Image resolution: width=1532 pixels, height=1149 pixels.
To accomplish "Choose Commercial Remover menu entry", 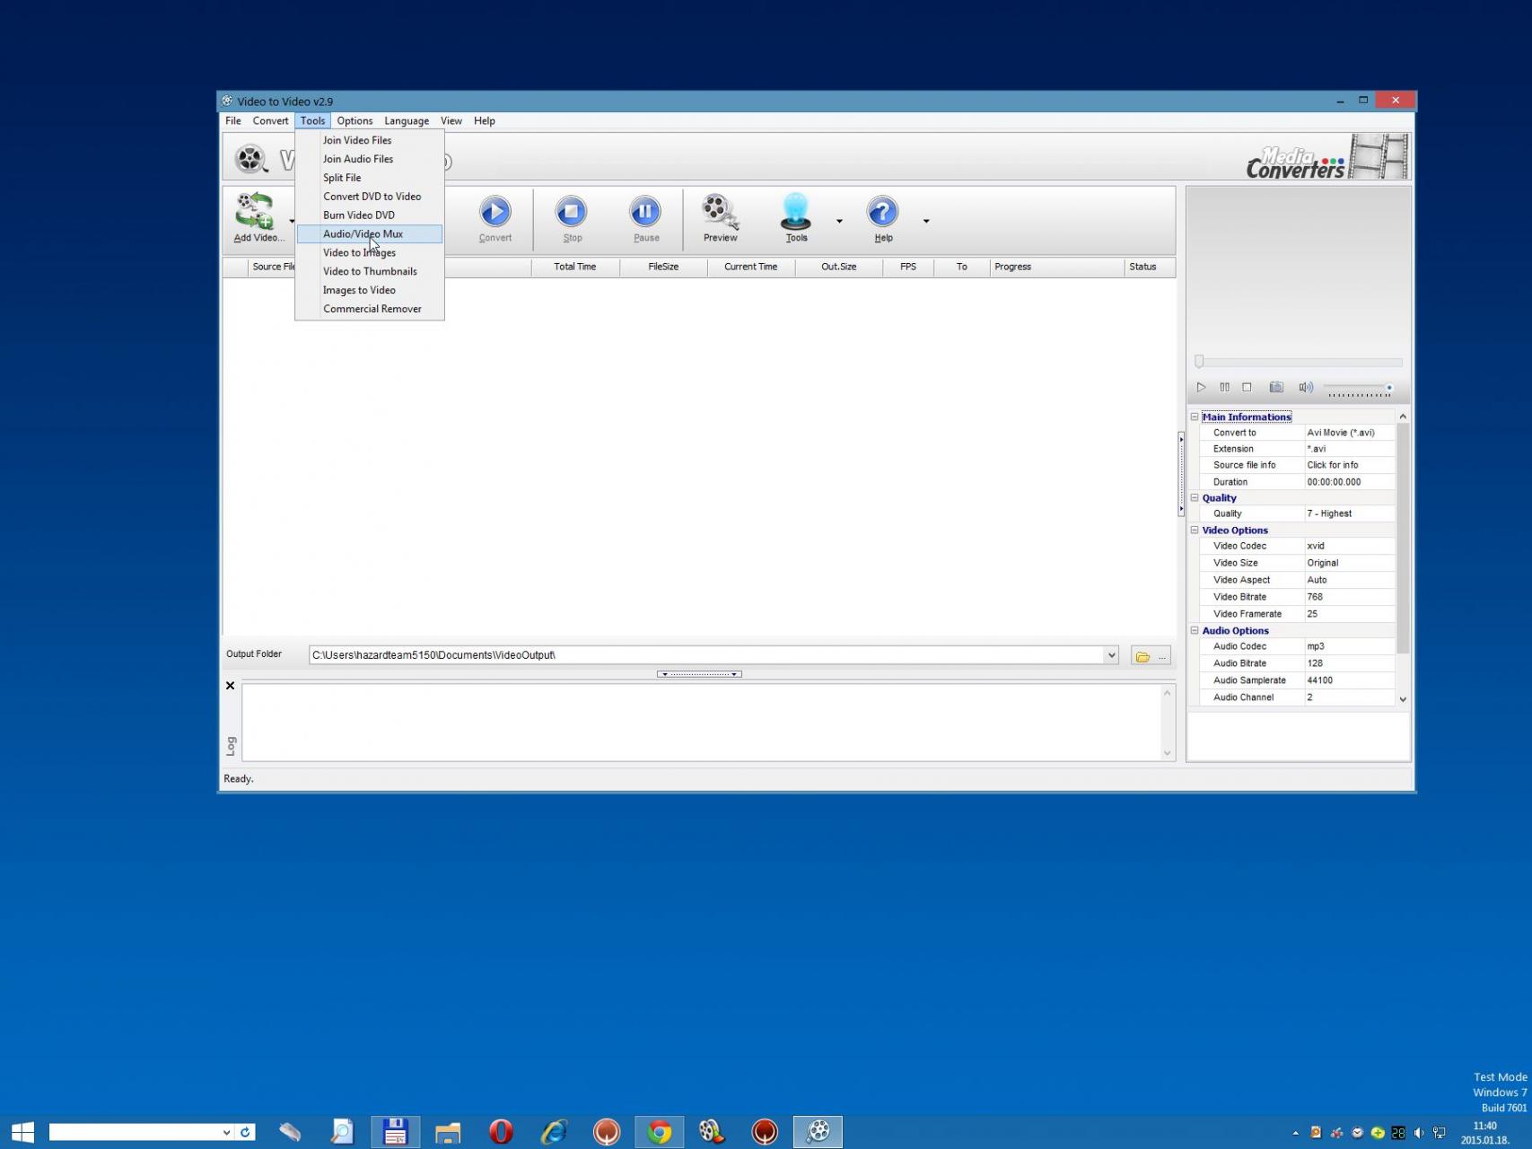I will point(372,309).
